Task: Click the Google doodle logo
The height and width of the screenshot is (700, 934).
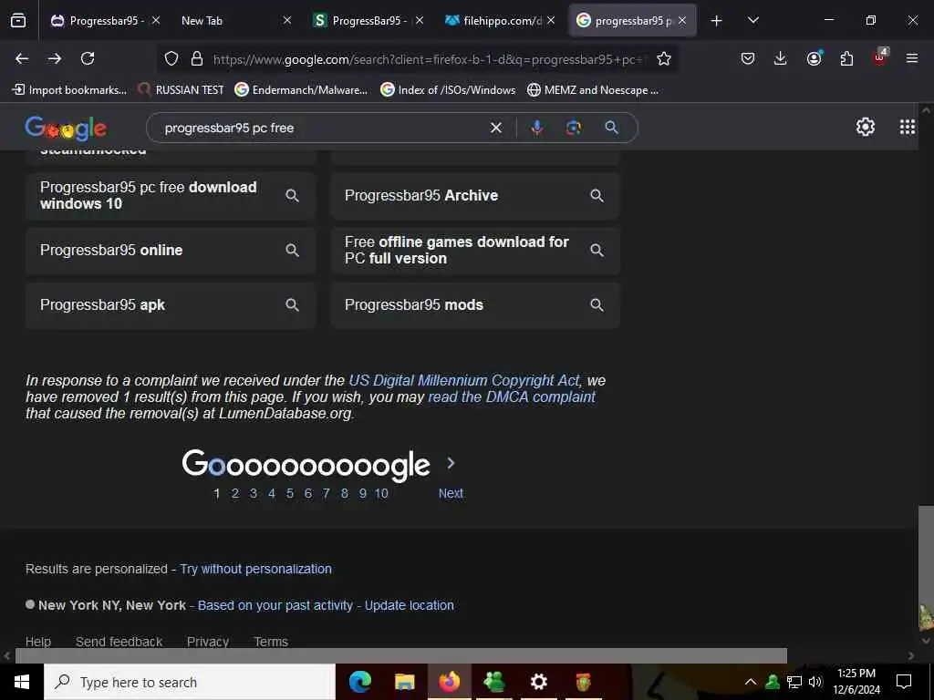Action: (66, 129)
